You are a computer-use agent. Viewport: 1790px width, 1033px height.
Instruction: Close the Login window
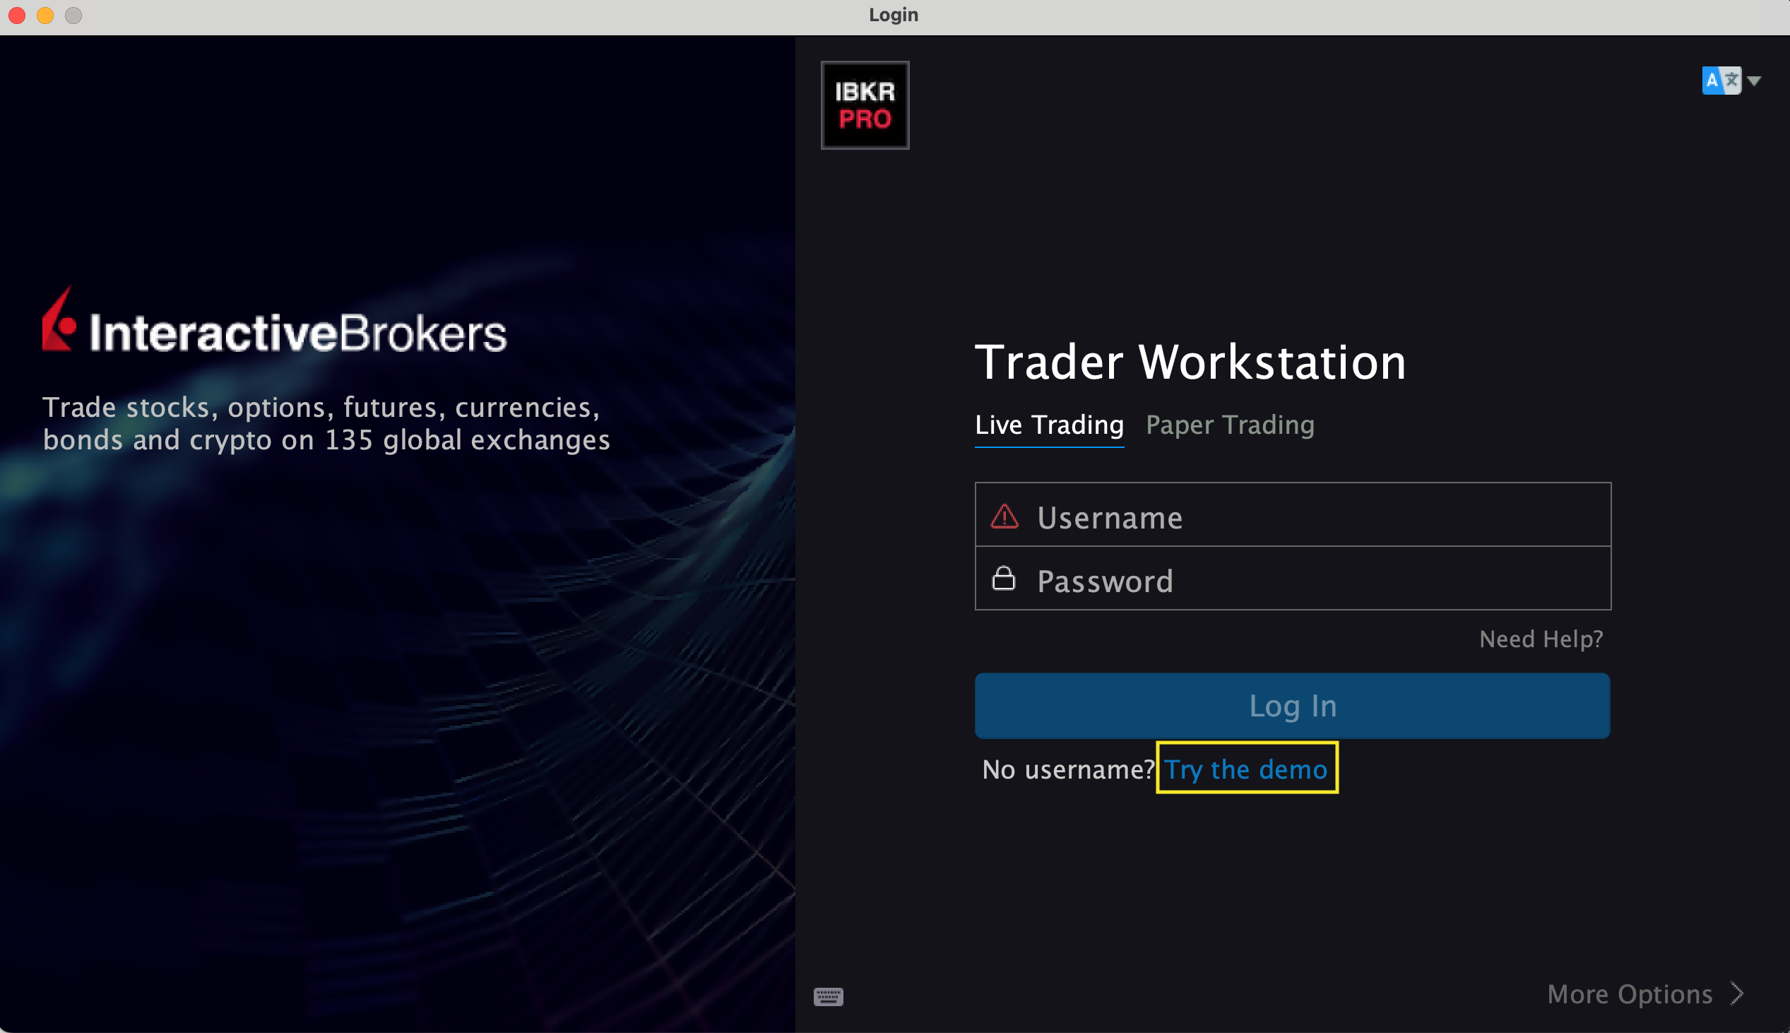pyautogui.click(x=17, y=15)
